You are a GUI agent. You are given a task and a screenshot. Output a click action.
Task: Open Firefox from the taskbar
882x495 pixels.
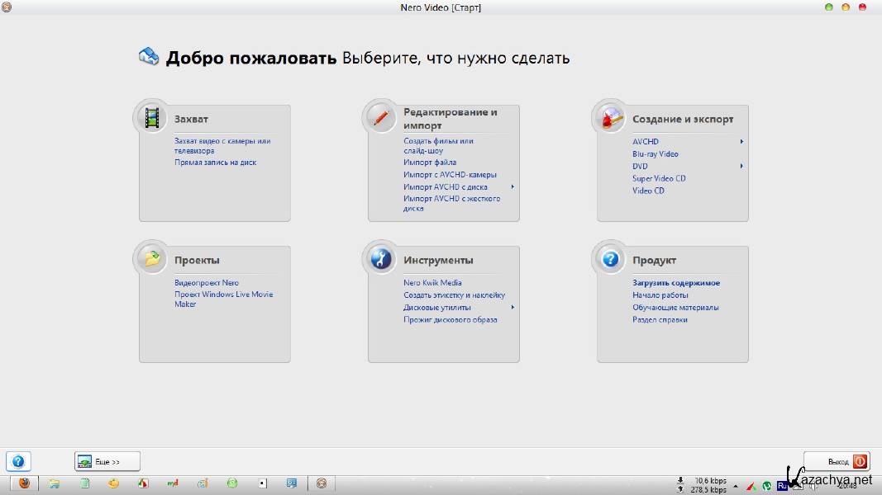tap(24, 483)
